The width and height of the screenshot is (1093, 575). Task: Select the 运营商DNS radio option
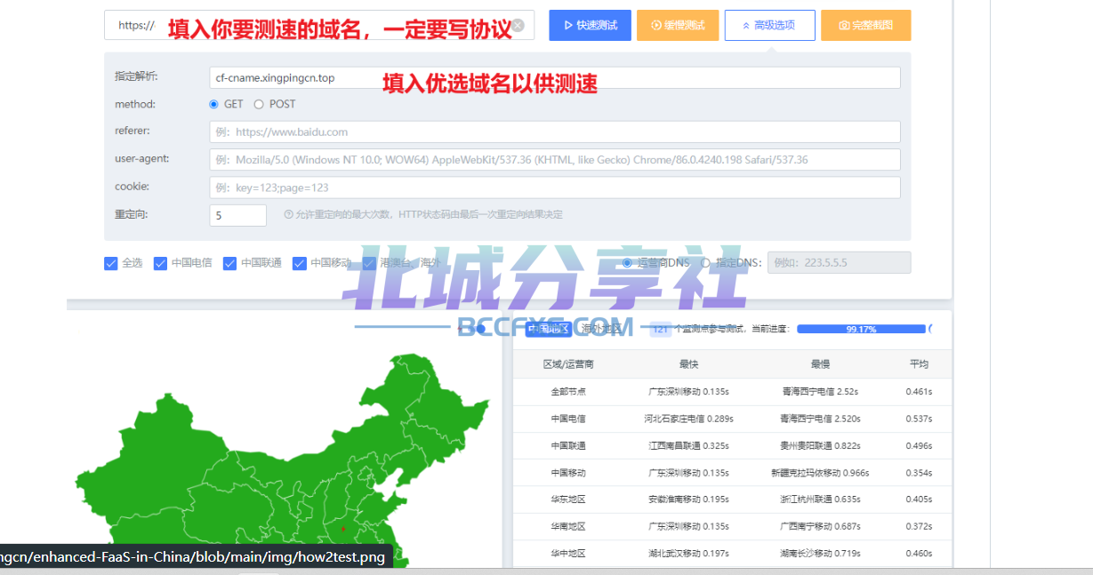coord(627,263)
